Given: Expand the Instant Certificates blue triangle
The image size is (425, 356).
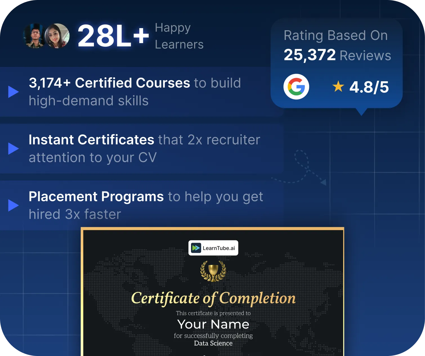Looking at the screenshot, I should point(13,149).
